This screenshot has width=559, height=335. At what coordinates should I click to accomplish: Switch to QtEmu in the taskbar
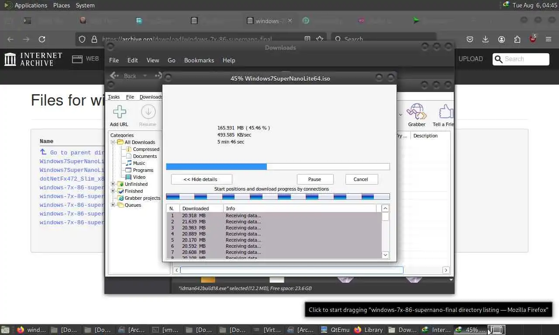click(x=335, y=330)
